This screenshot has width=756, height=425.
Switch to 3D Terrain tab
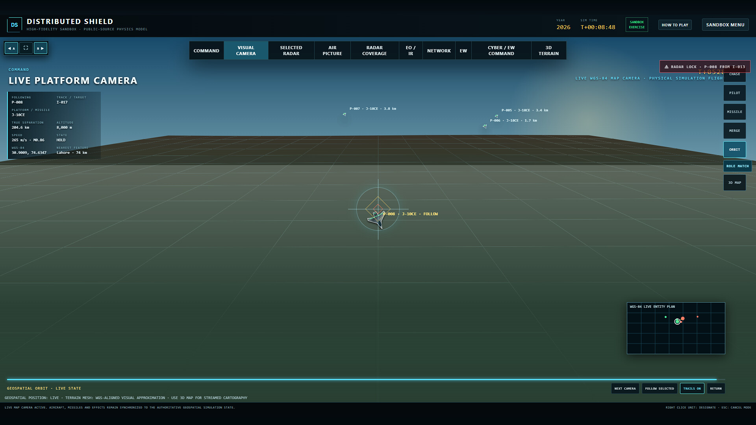click(548, 50)
